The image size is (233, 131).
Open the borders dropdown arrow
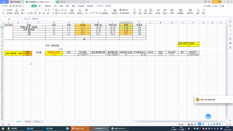pos(33,13)
